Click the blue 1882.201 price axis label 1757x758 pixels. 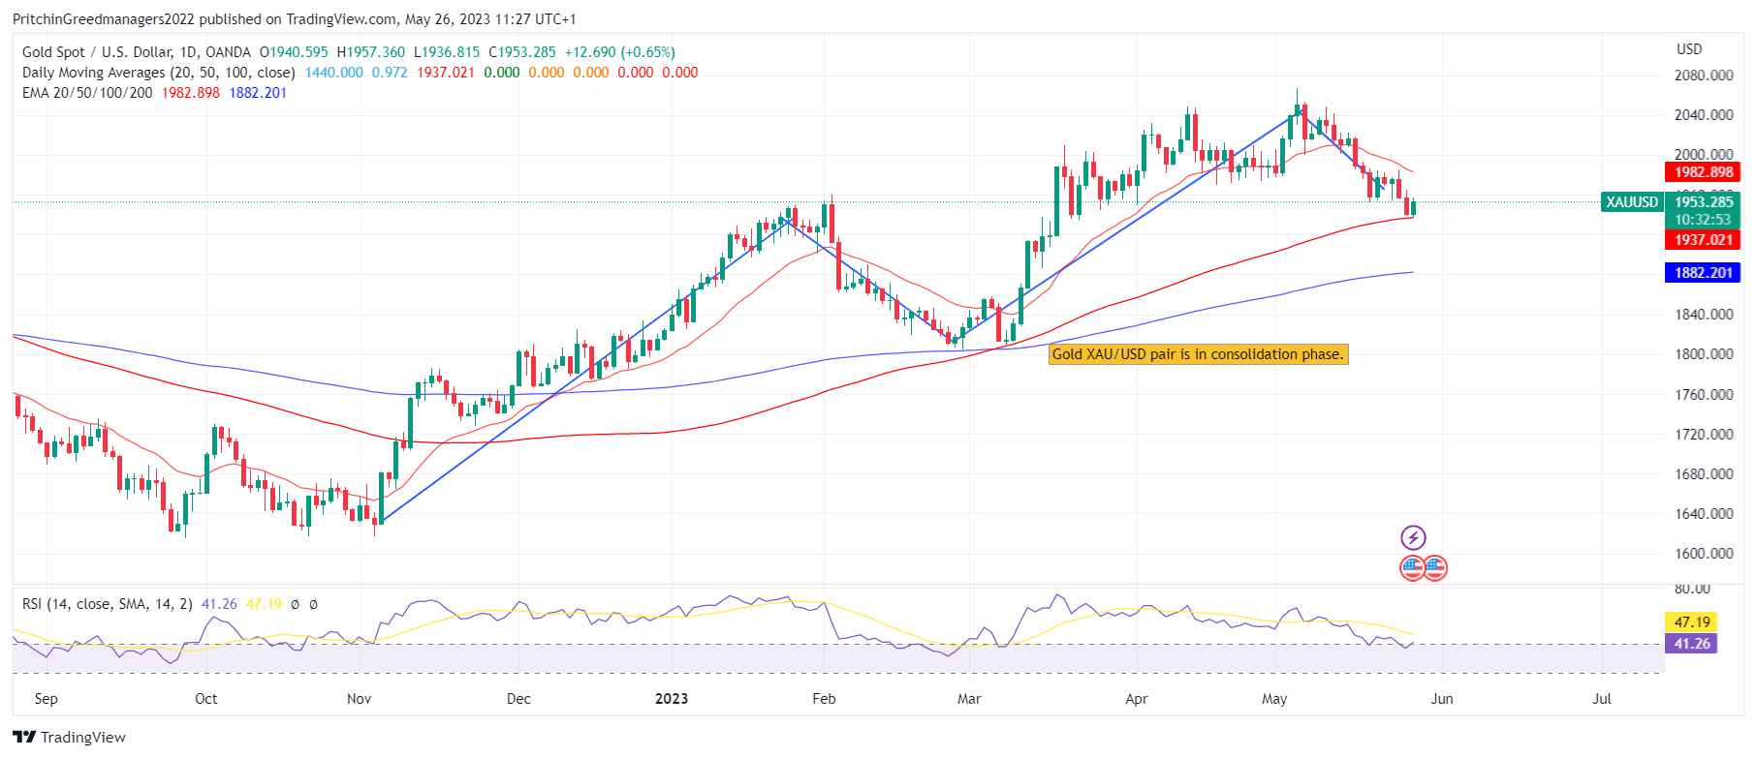click(x=1703, y=273)
